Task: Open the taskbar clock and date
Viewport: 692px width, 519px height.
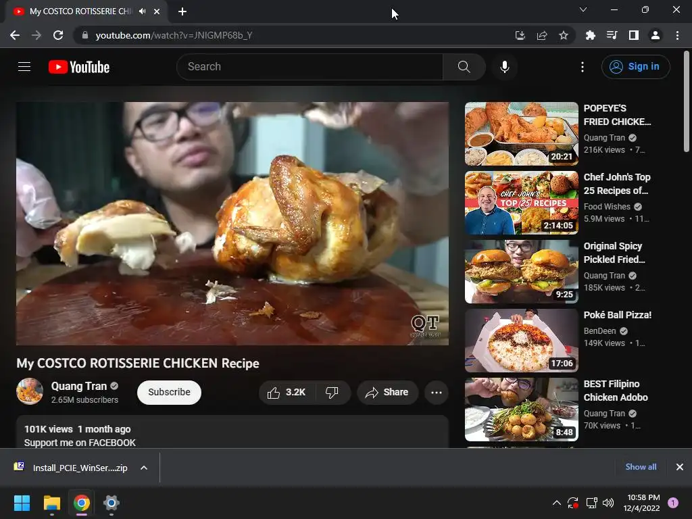Action: (x=642, y=503)
